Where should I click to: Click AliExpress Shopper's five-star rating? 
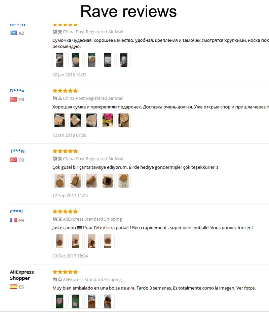65,272
